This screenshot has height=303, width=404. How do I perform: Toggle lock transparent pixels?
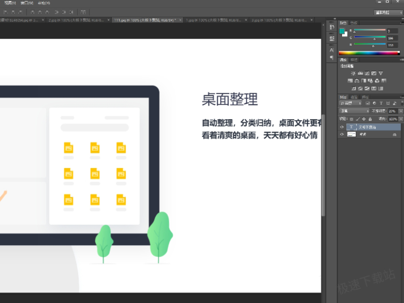(x=351, y=119)
